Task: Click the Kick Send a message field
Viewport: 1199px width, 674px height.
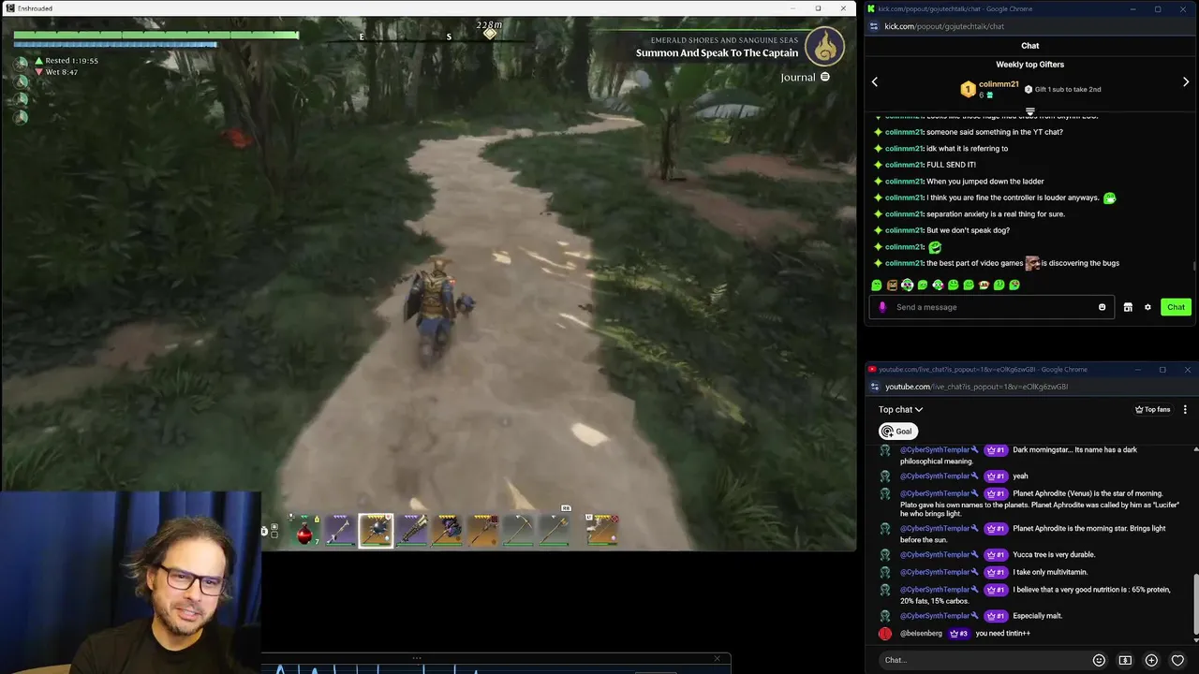Action: pos(992,307)
